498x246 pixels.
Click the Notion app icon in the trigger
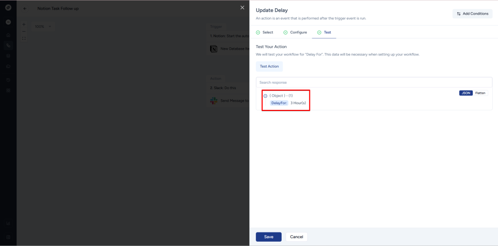coord(213,49)
